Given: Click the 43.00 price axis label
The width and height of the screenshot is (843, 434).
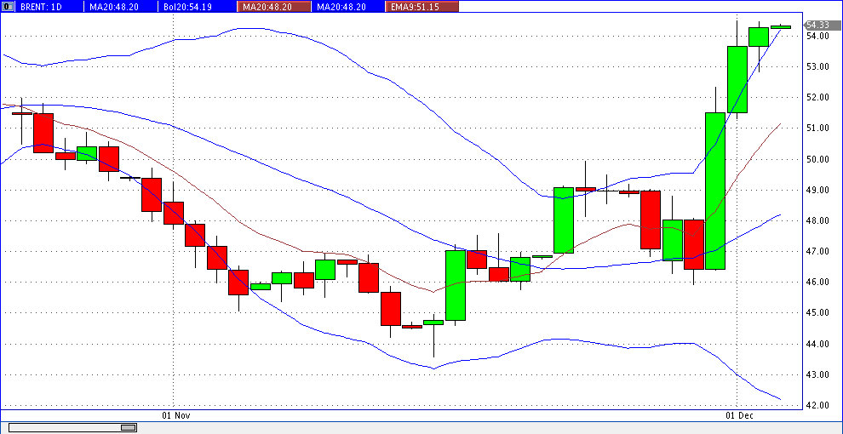Looking at the screenshot, I should (x=817, y=375).
